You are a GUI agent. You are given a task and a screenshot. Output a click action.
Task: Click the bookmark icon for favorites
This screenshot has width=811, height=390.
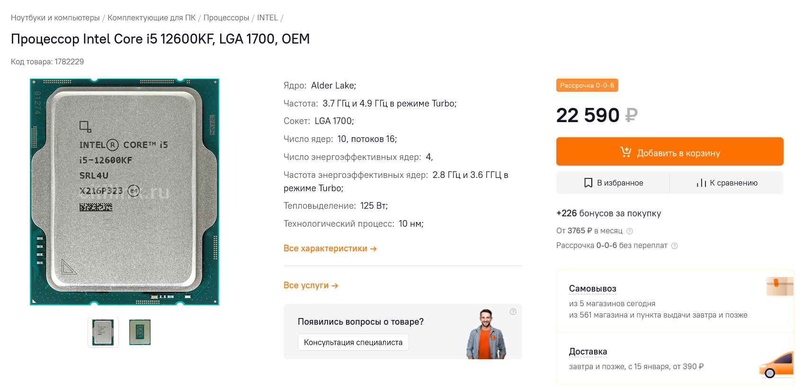[x=588, y=183]
